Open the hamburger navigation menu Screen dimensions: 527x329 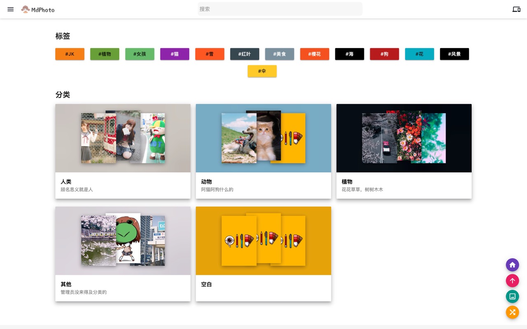(11, 9)
